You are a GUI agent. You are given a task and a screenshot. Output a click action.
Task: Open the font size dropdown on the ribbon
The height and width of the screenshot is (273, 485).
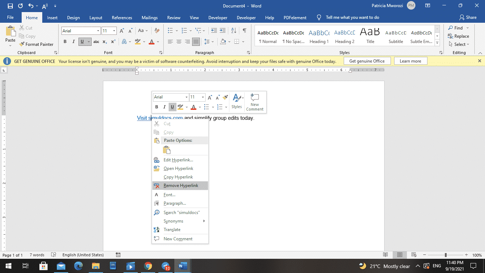tap(113, 31)
